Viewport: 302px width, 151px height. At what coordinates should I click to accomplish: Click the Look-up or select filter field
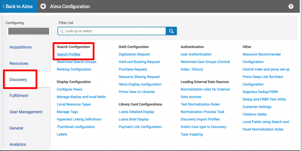[112, 31]
